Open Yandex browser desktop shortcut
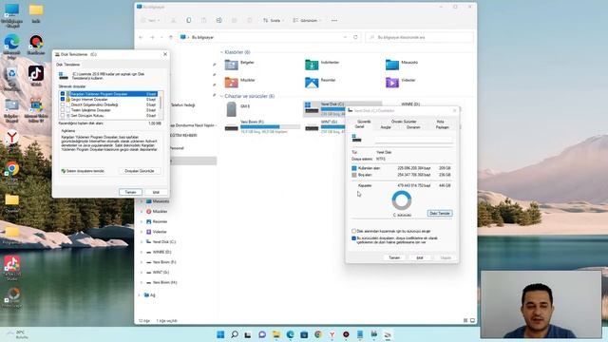The width and height of the screenshot is (608, 342). click(12, 140)
